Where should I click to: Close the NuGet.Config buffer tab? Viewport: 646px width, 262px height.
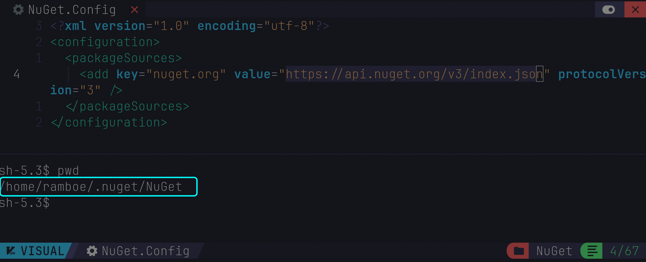click(x=134, y=10)
